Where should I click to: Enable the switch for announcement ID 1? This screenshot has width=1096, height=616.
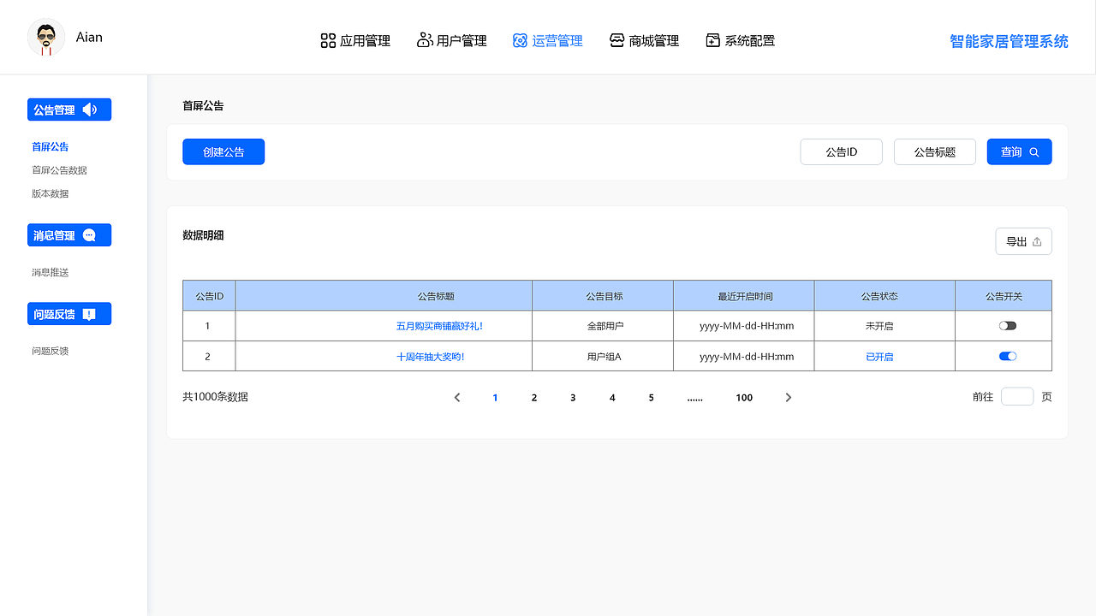click(1007, 325)
